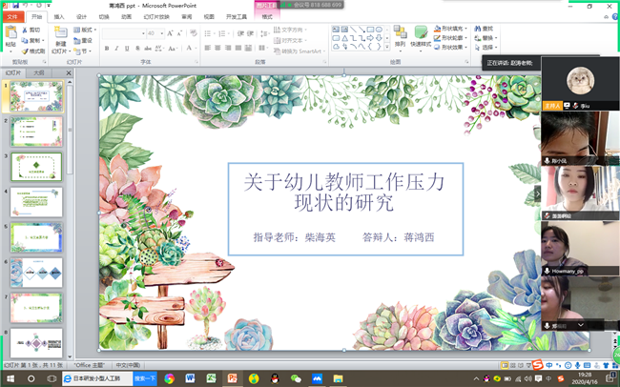The image size is (620, 387).
Task: Expand the Shape Fill (形状填充) dropdown
Action: pos(465,29)
